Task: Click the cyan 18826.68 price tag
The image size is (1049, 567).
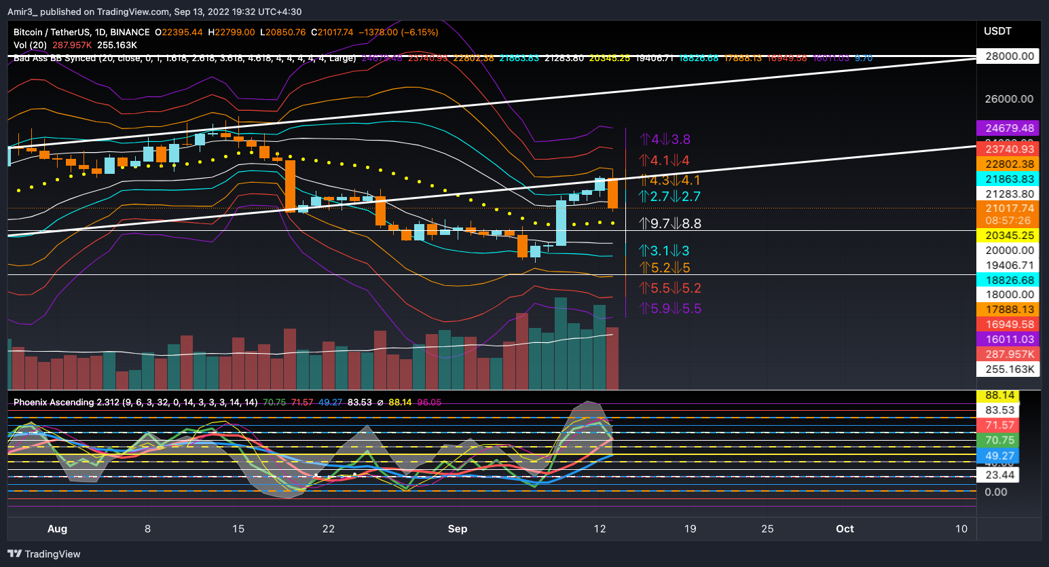Action: tap(1009, 280)
